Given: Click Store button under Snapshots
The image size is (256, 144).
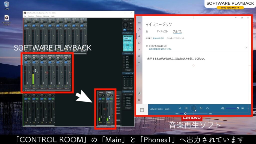Looking at the screenshot, I should [128, 70].
